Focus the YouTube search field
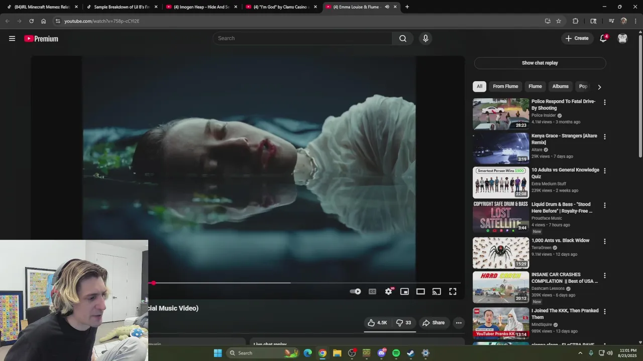The width and height of the screenshot is (643, 361). click(x=303, y=38)
